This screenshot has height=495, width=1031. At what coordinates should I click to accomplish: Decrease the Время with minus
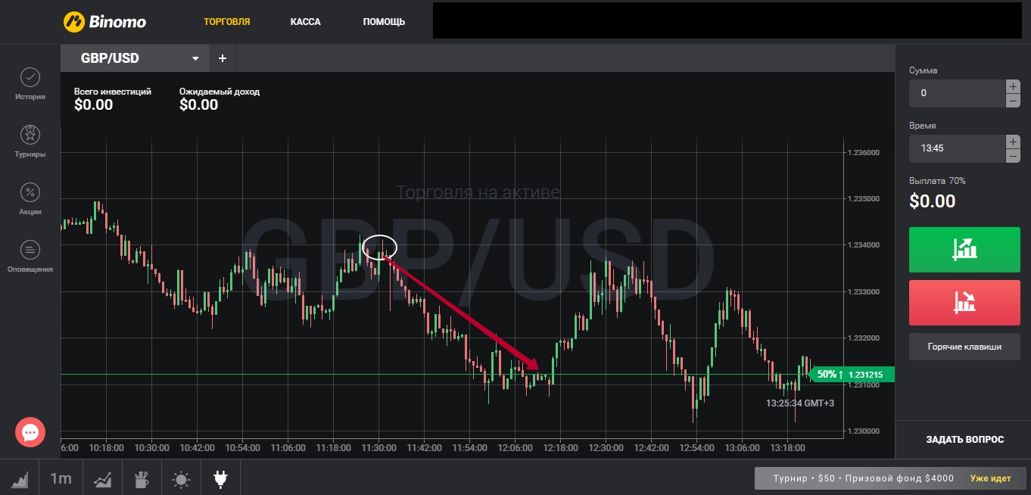pyautogui.click(x=1013, y=156)
